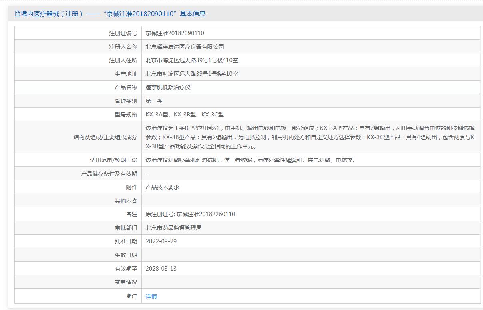Click the expiry date 2028-03-13
Viewport: 483px width, 310px height.
[x=161, y=269]
